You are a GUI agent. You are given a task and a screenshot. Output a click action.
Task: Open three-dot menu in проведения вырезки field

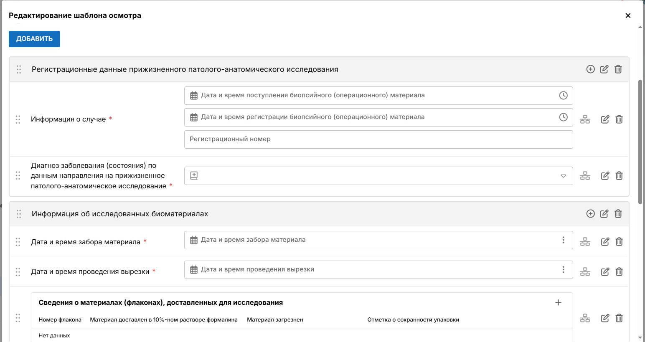563,270
